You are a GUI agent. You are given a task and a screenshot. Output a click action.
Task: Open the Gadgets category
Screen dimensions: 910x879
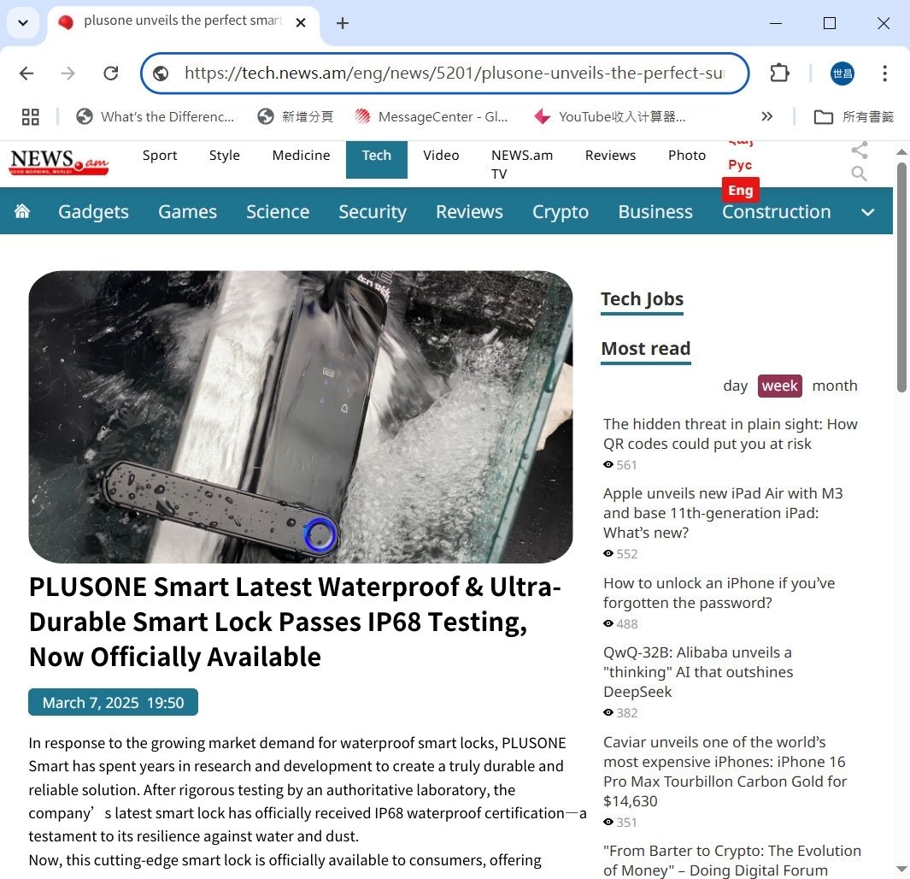tap(93, 211)
